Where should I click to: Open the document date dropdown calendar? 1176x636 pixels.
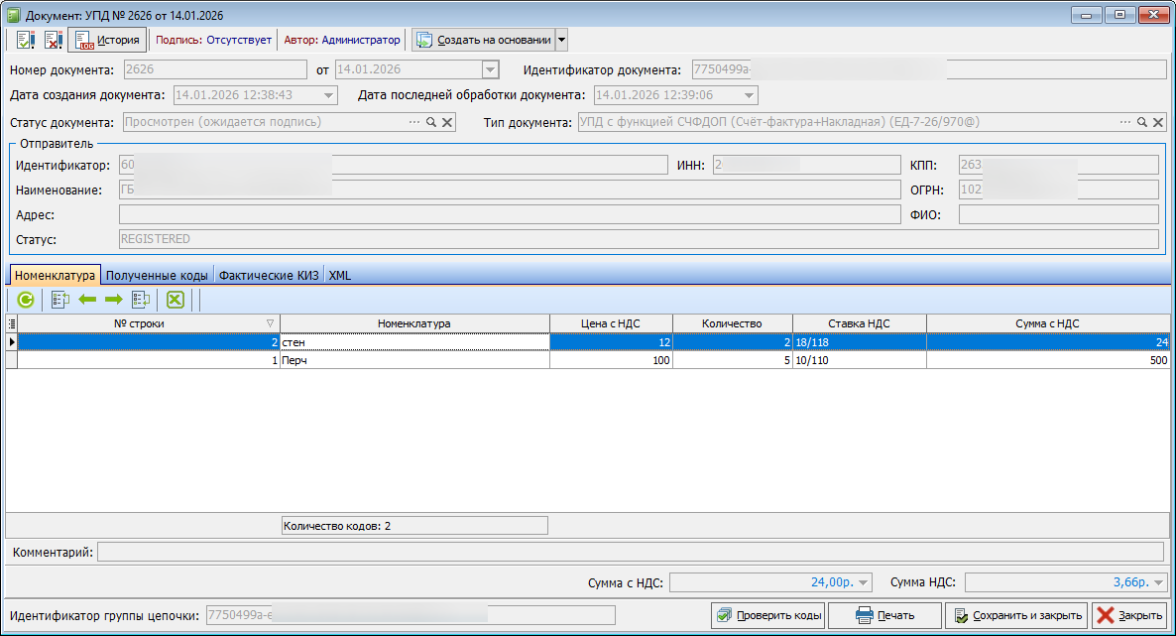coord(489,69)
